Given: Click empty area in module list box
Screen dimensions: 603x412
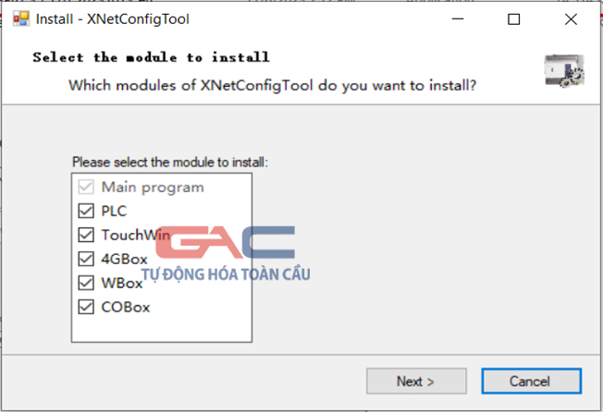Looking at the screenshot, I should [x=162, y=328].
